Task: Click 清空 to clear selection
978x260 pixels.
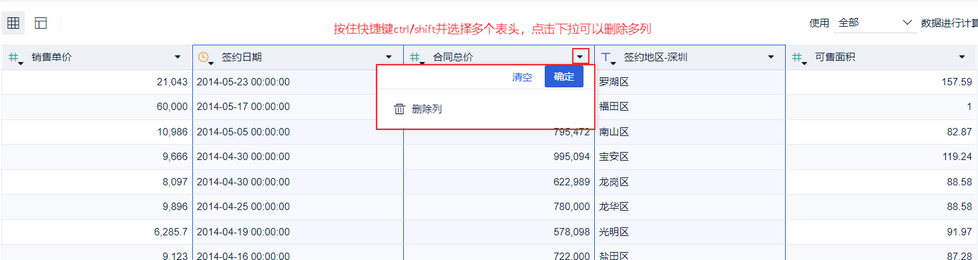Action: [522, 77]
